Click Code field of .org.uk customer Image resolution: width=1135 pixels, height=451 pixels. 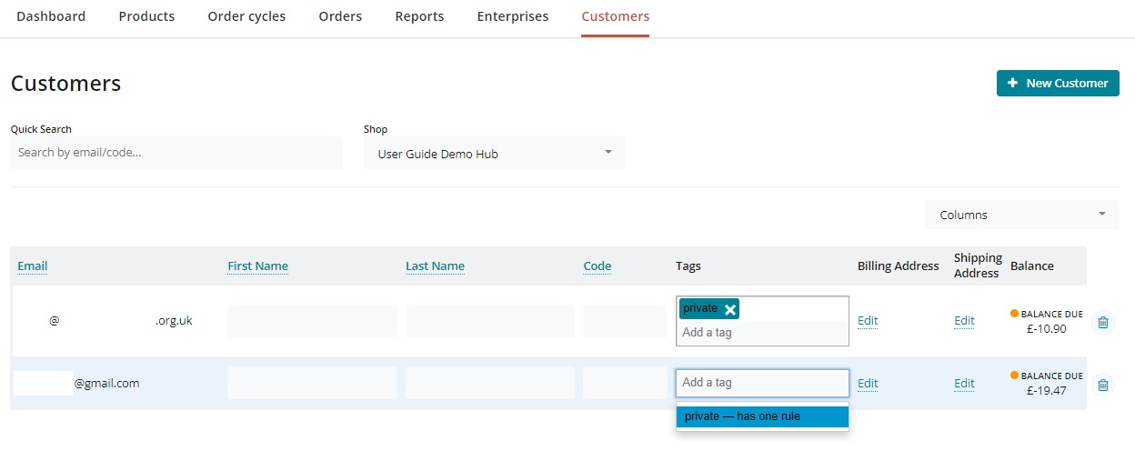click(x=625, y=321)
